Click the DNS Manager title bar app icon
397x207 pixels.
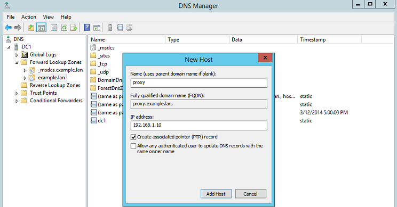[7, 5]
